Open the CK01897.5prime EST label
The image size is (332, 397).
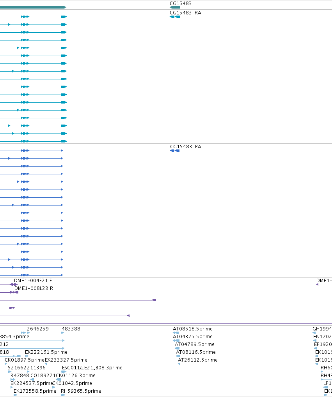click(x=25, y=360)
